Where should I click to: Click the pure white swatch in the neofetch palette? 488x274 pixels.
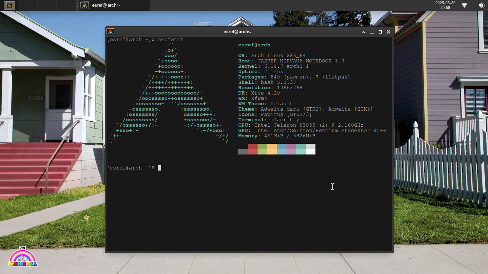click(310, 152)
